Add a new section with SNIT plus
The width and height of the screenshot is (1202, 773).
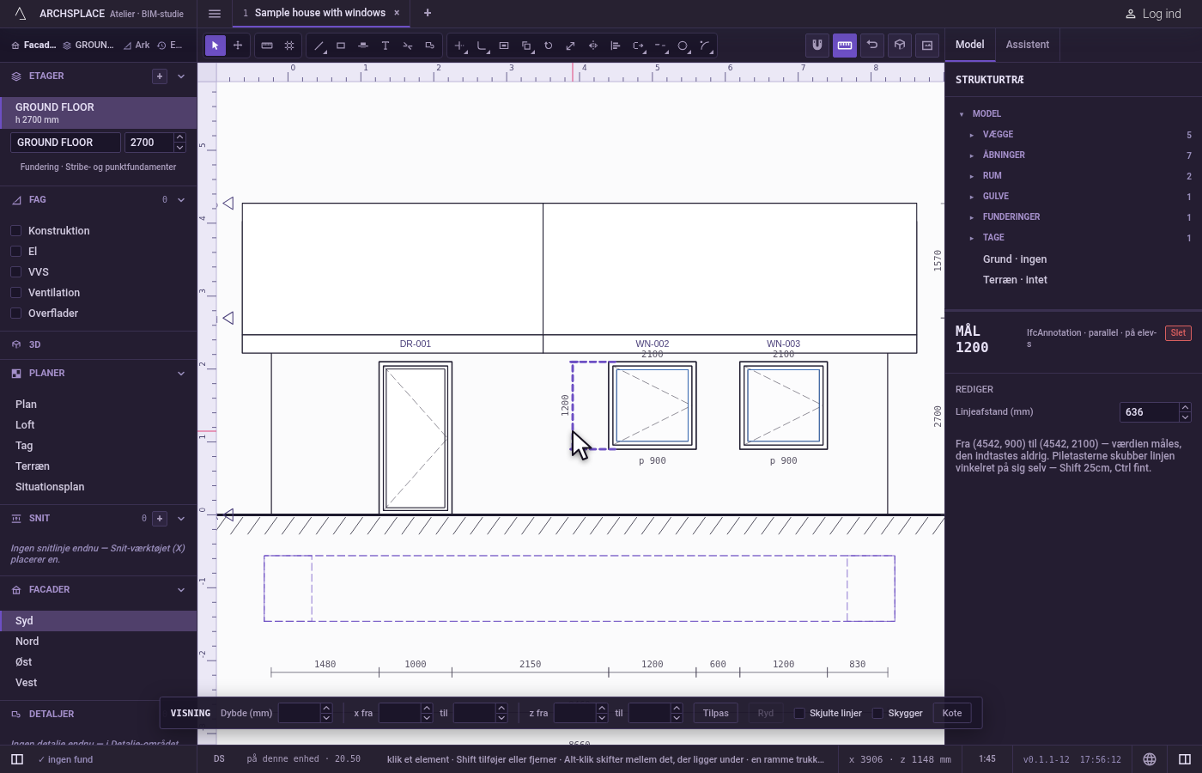pyautogui.click(x=160, y=519)
